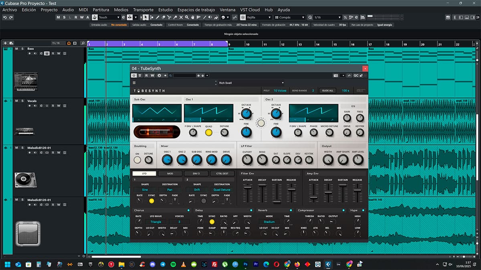Click the horizontal project scrollbar
This screenshot has width=481, height=270.
(x=116, y=256)
